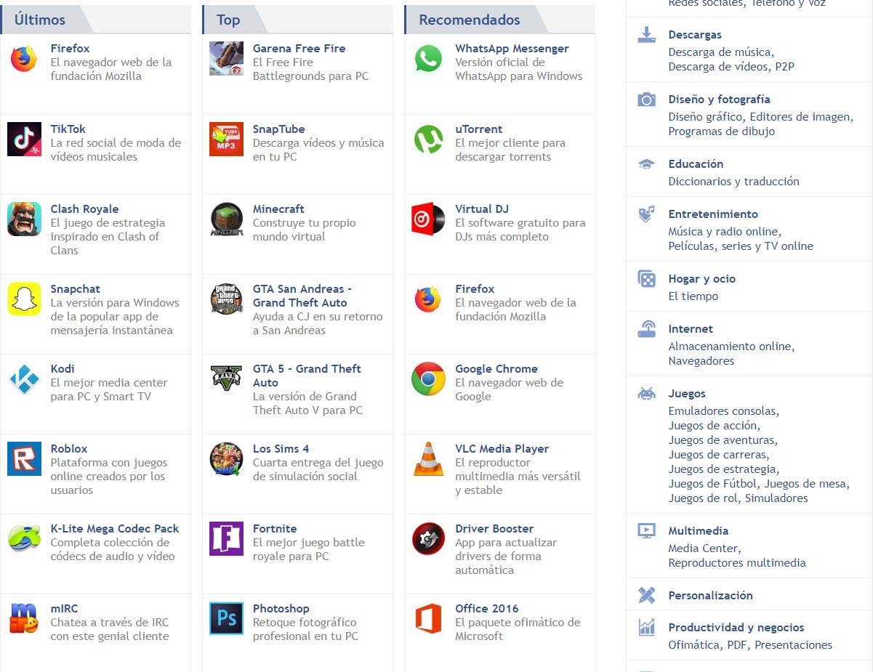Click the Los Sims 4 icon

coord(226,459)
